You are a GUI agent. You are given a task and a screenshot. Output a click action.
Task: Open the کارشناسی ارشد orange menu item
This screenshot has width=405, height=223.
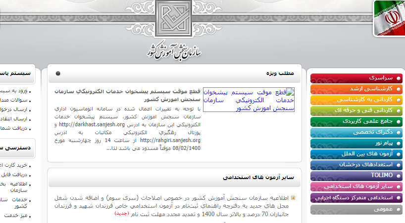356,89
